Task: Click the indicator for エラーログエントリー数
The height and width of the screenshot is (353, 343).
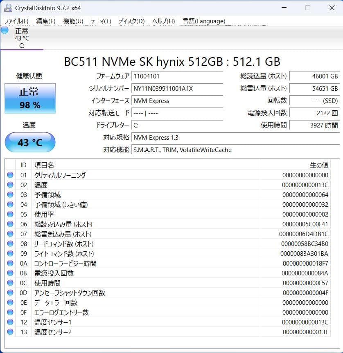Action: click(x=10, y=312)
